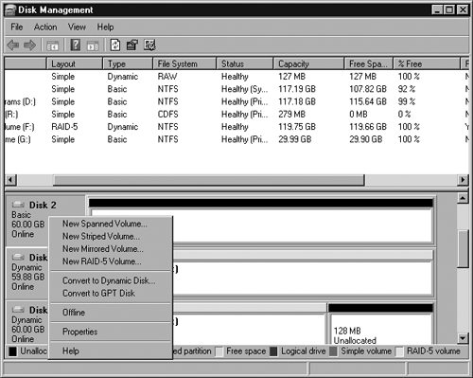This screenshot has width=473, height=378.
Task: Click the volume list left scroll arrow
Action: coord(10,180)
